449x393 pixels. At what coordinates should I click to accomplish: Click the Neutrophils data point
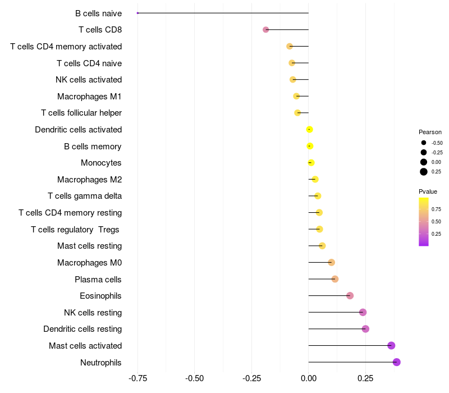click(x=396, y=362)
